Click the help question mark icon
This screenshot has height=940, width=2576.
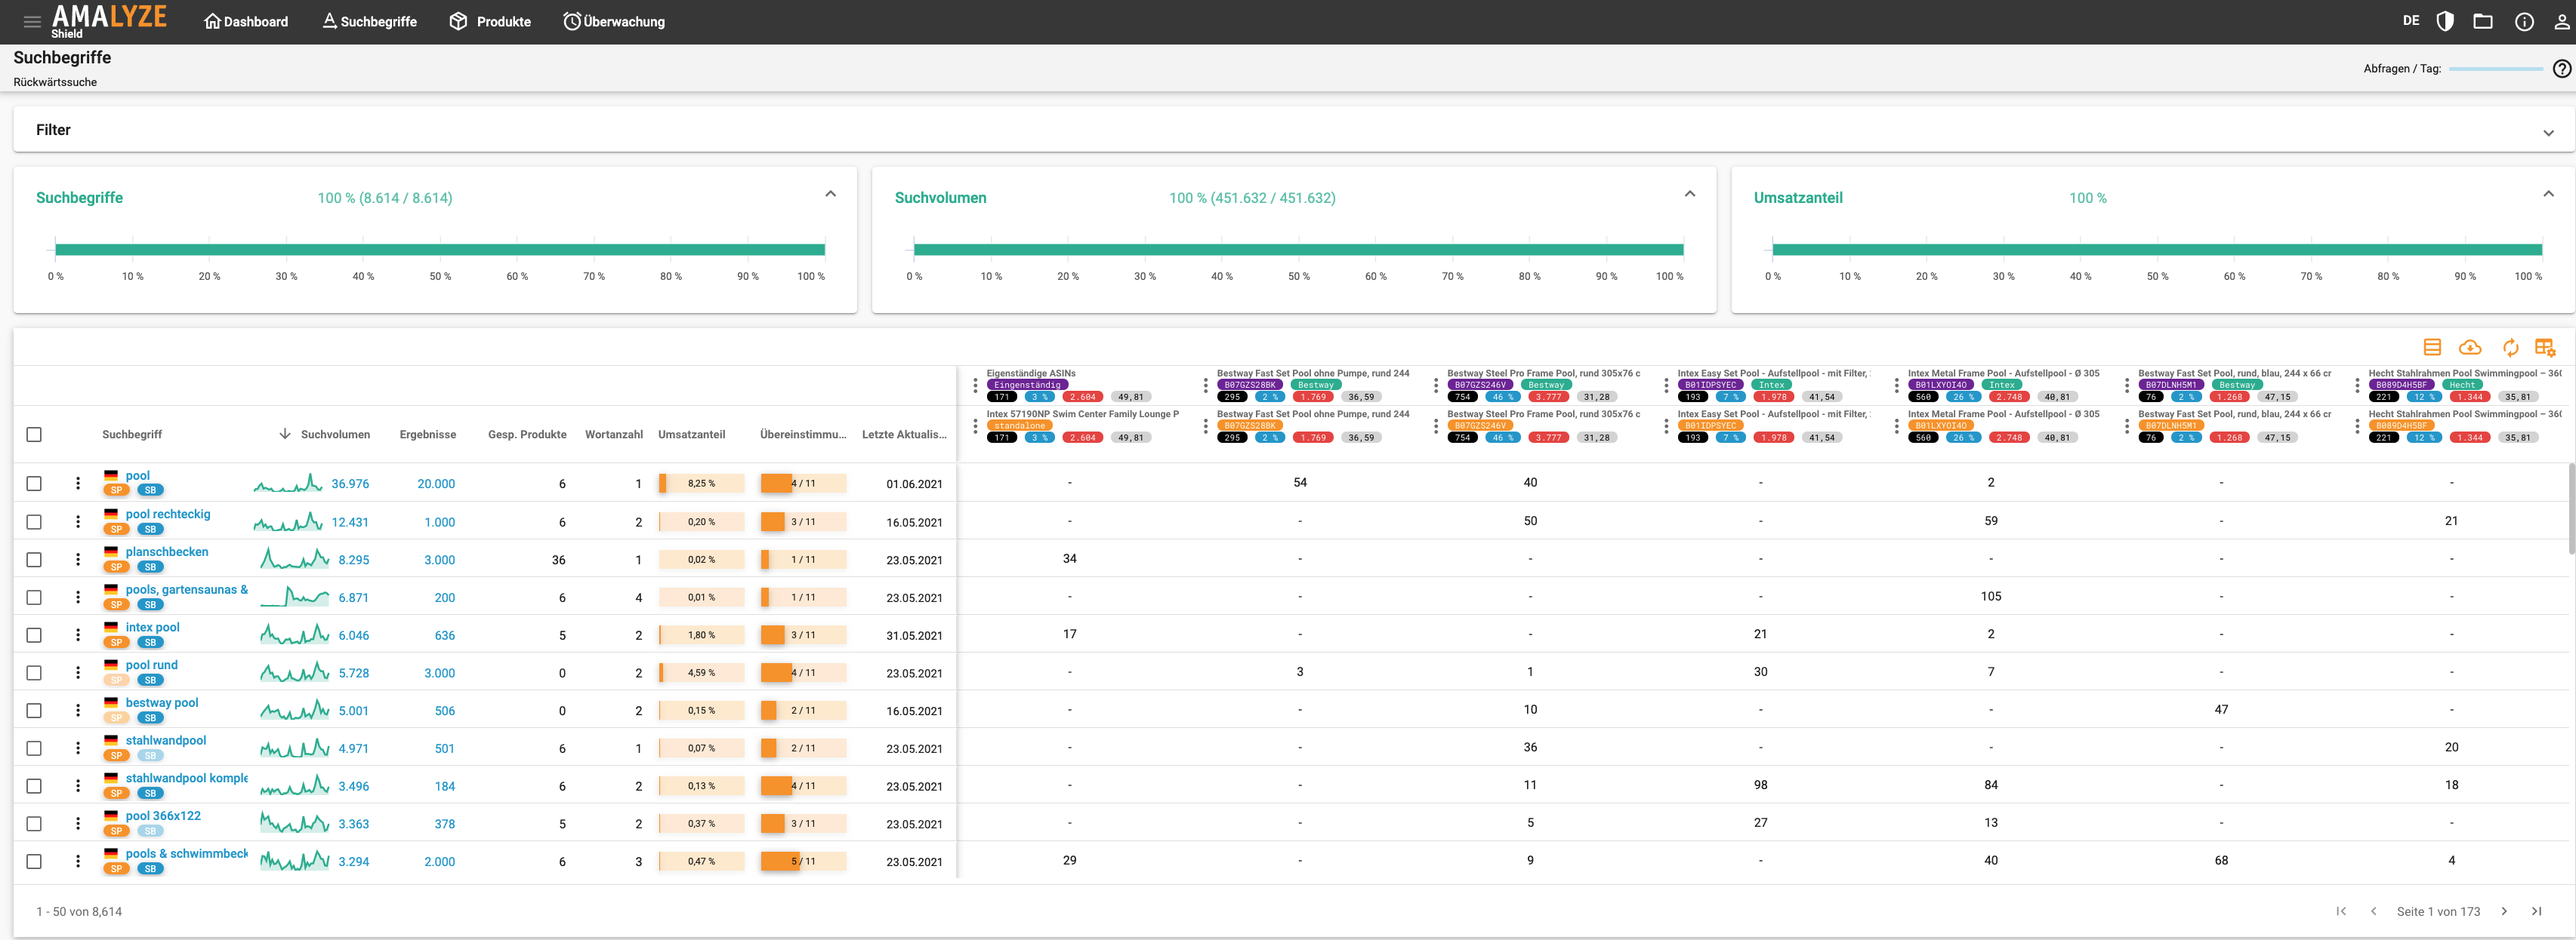(2561, 69)
